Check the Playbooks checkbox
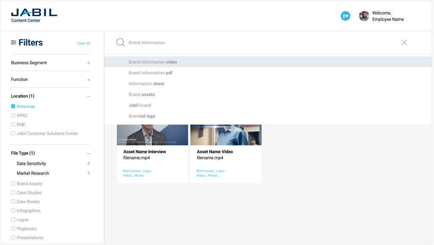This screenshot has height=245, width=434. pos(13,228)
